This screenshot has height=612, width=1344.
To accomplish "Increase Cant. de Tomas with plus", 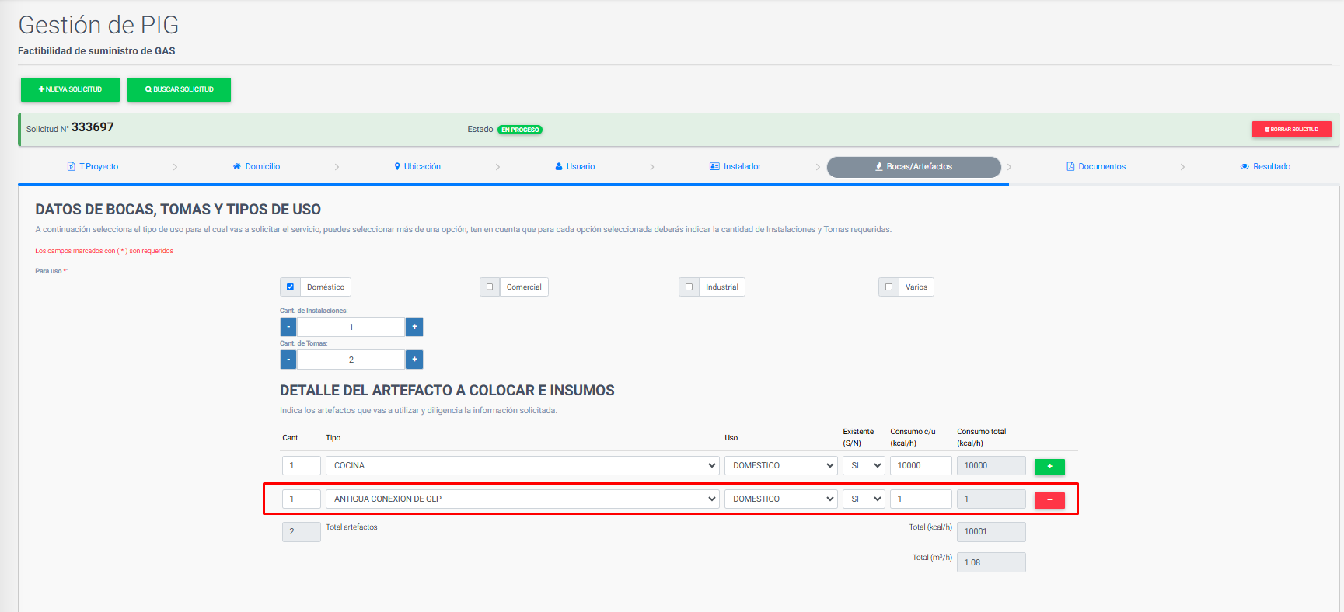I will 414,360.
